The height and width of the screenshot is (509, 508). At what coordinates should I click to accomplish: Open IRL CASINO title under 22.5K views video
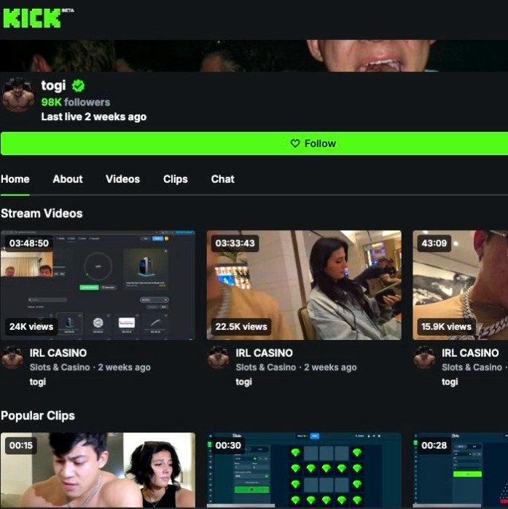click(264, 353)
